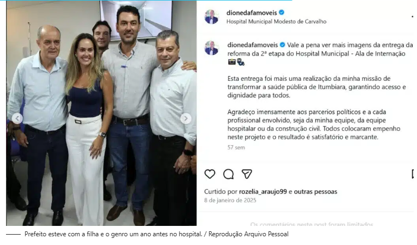
Task: Click header profile avatar of dionedafamoveis
Action: pos(211,17)
